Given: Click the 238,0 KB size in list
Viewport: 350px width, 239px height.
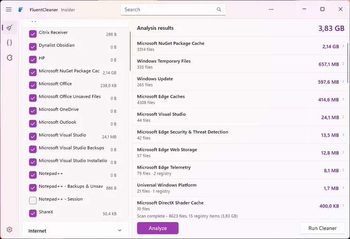Looking at the screenshot, I should tap(108, 86).
